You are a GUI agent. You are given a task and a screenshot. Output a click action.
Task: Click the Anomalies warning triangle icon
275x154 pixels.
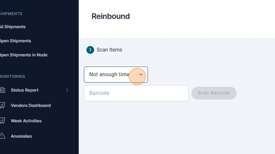[x=2, y=136]
